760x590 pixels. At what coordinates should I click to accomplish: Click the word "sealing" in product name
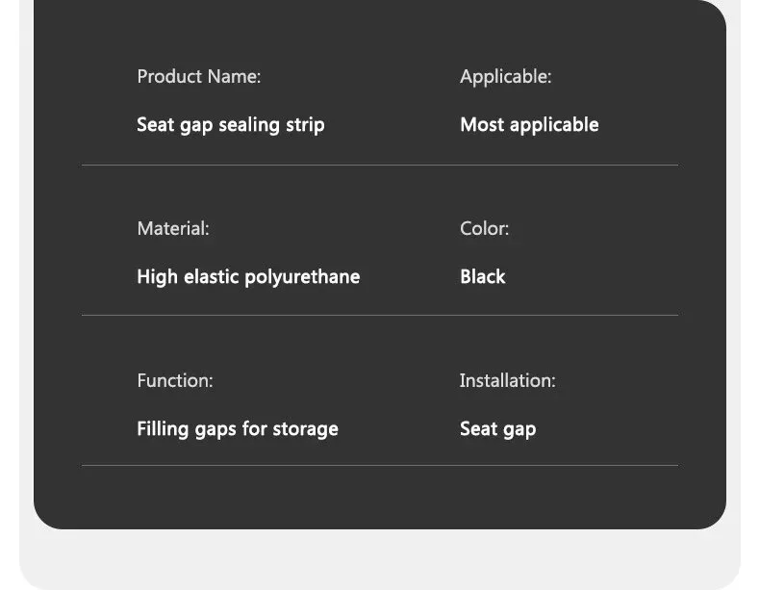[249, 125]
